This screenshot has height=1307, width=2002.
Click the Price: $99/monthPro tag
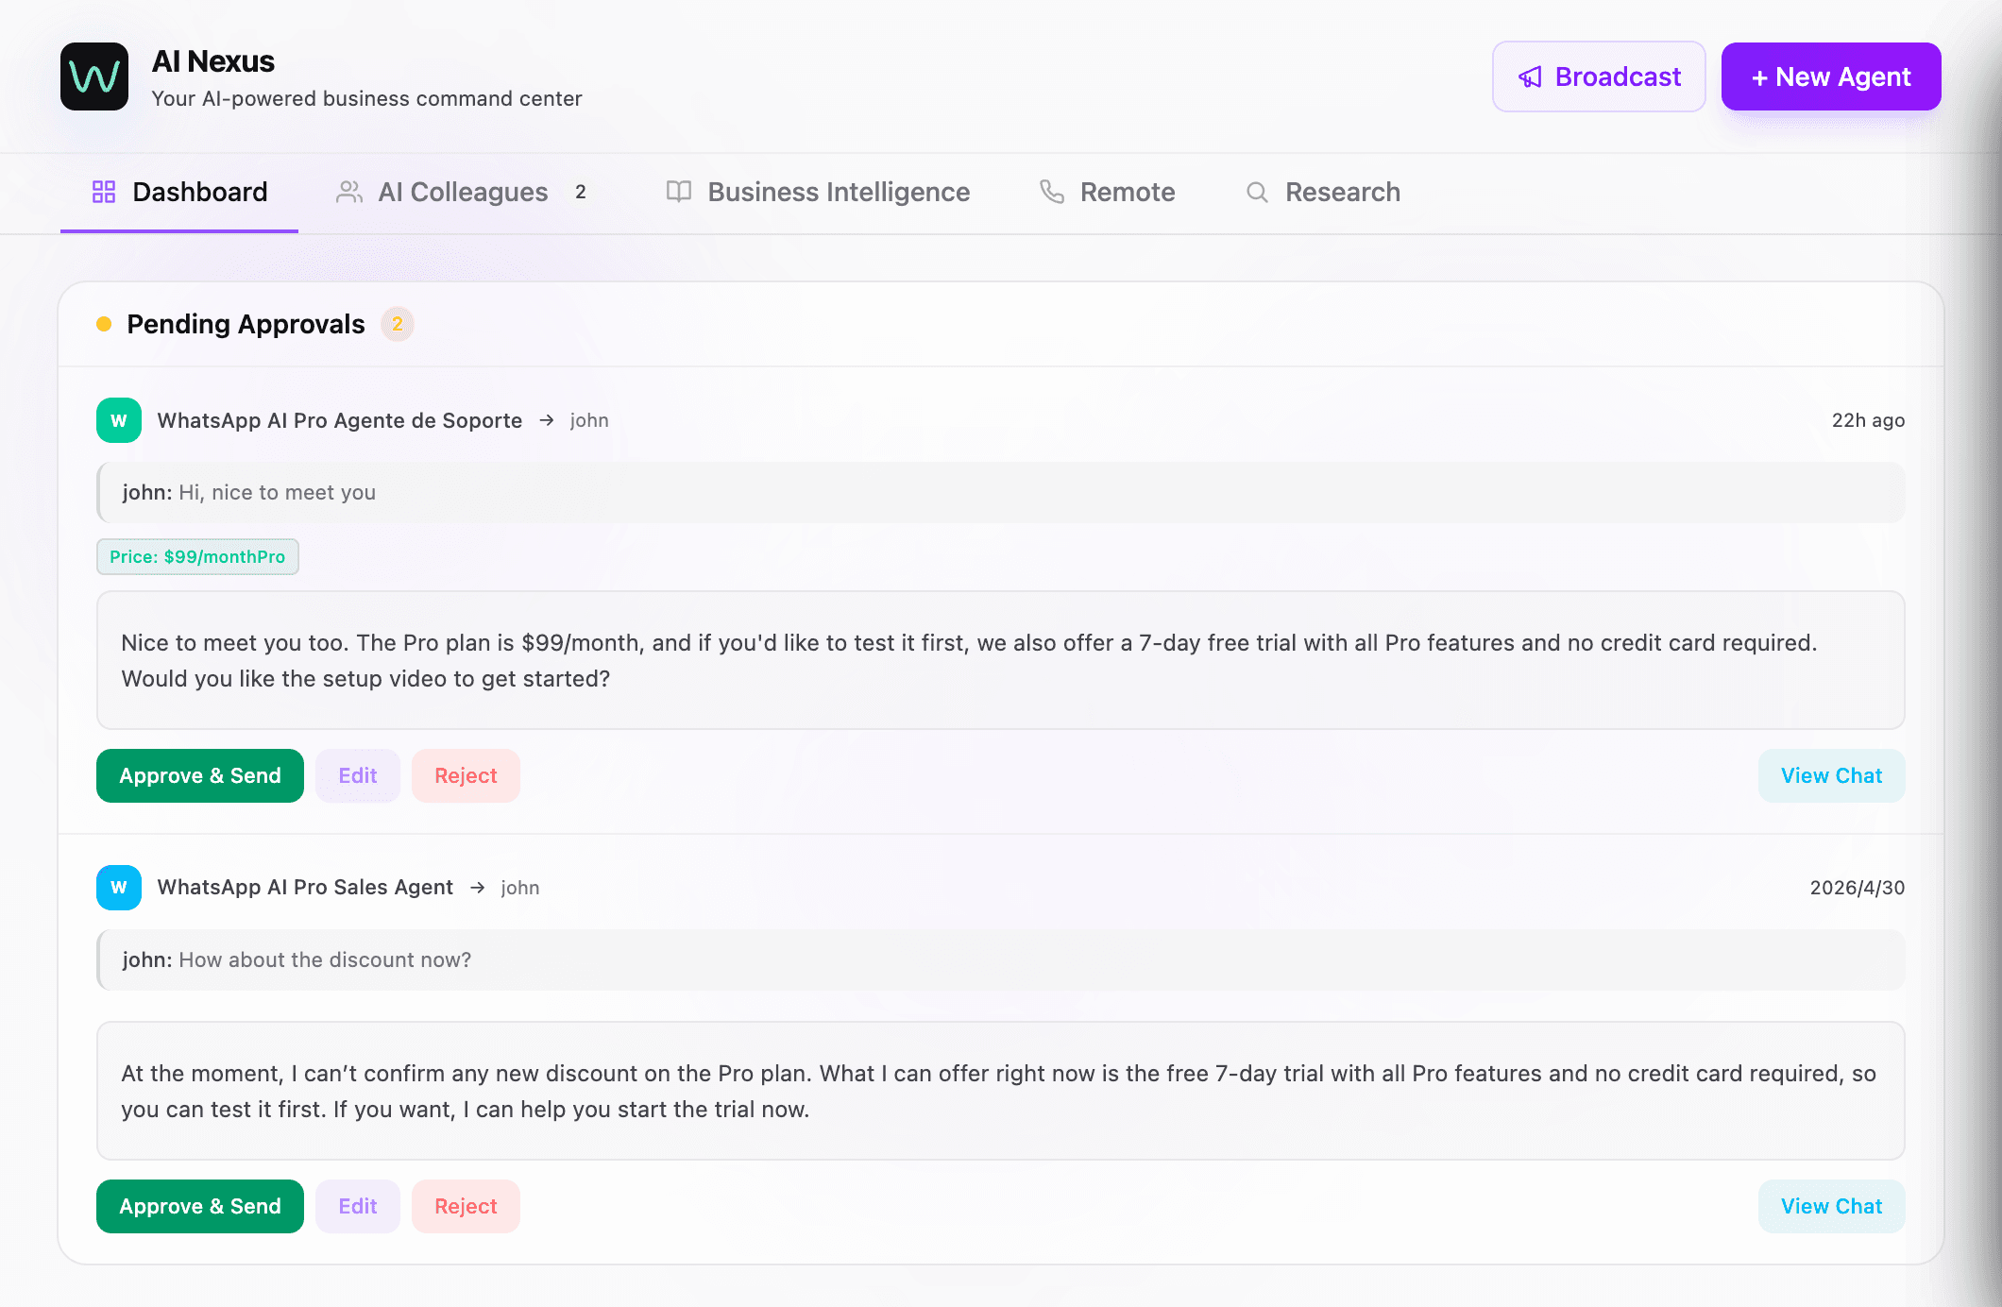197,556
